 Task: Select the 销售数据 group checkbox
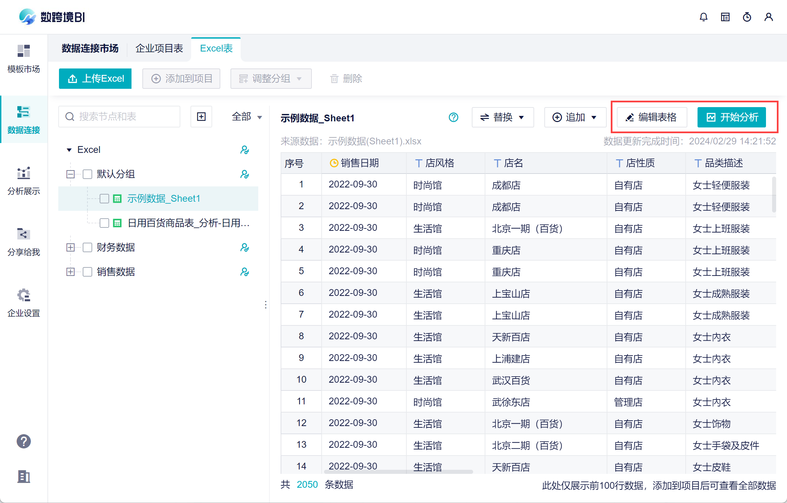(x=87, y=272)
